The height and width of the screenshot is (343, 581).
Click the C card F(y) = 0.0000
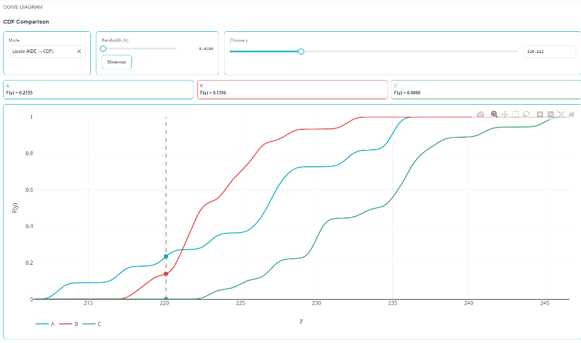tap(486, 90)
